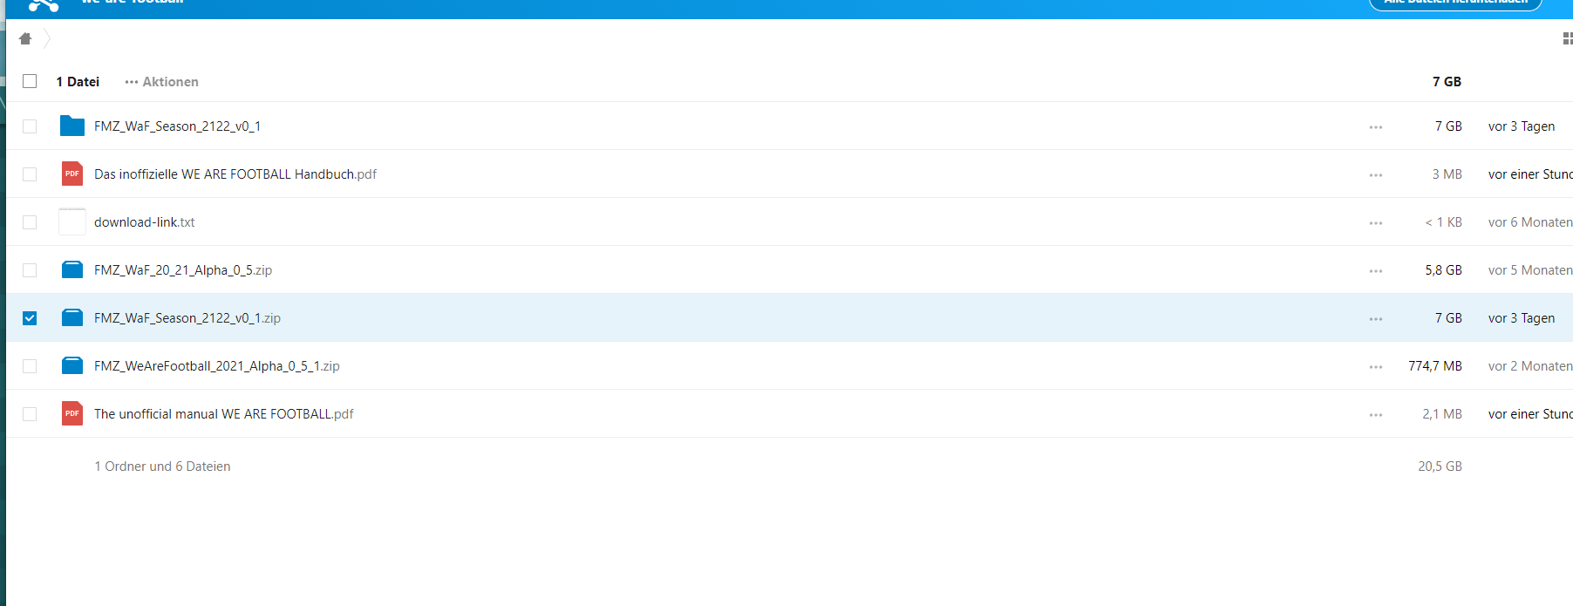Open more options for FMZ_WaF_Season_2122_v0_1 folder

(1376, 127)
